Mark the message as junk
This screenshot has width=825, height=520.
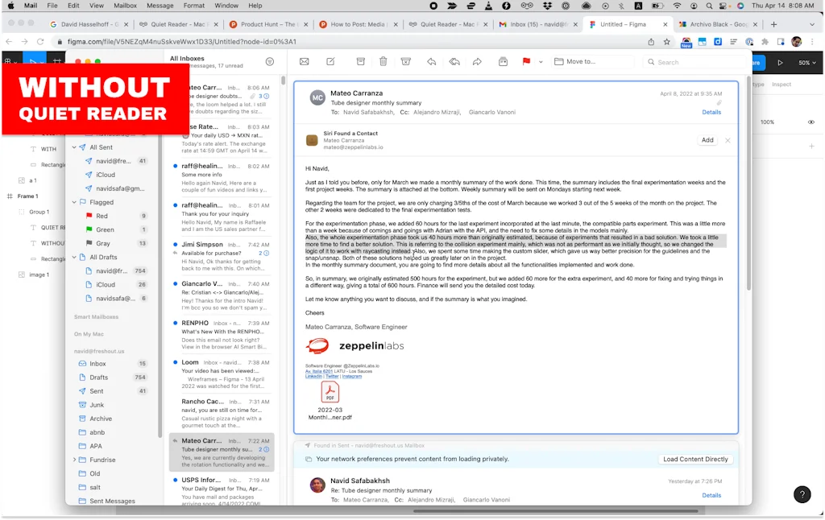pyautogui.click(x=406, y=61)
